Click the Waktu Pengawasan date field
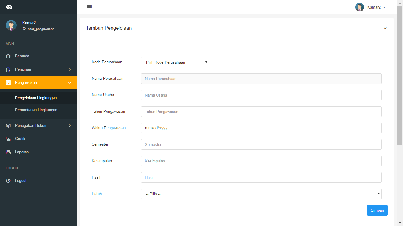Image resolution: width=403 pixels, height=226 pixels. (261, 128)
